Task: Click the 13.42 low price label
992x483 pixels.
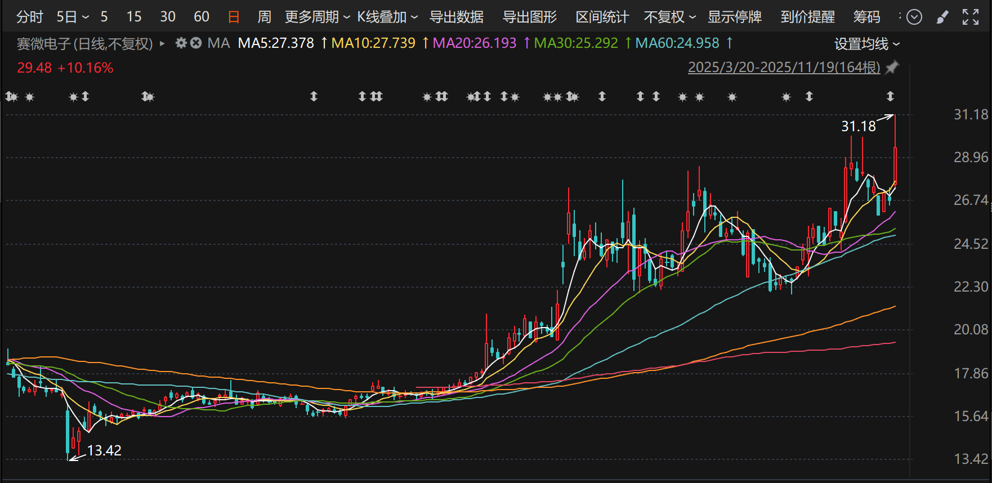Action: tap(104, 450)
